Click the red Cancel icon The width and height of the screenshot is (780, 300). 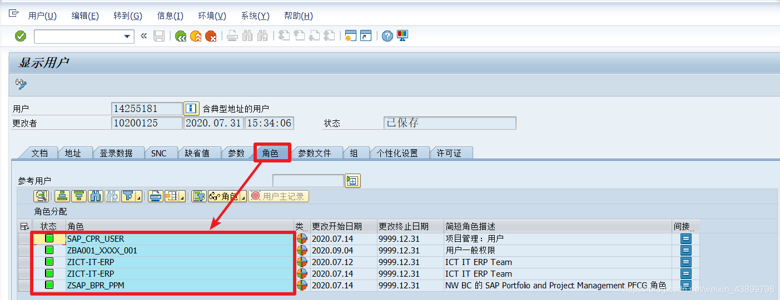pyautogui.click(x=211, y=36)
